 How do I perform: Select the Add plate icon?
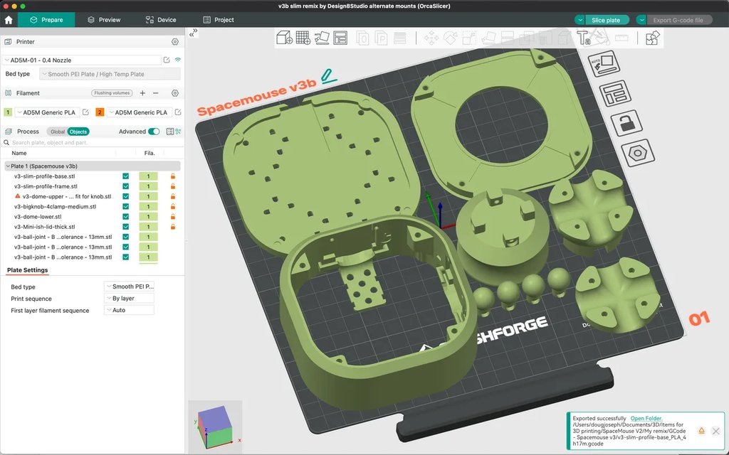303,38
